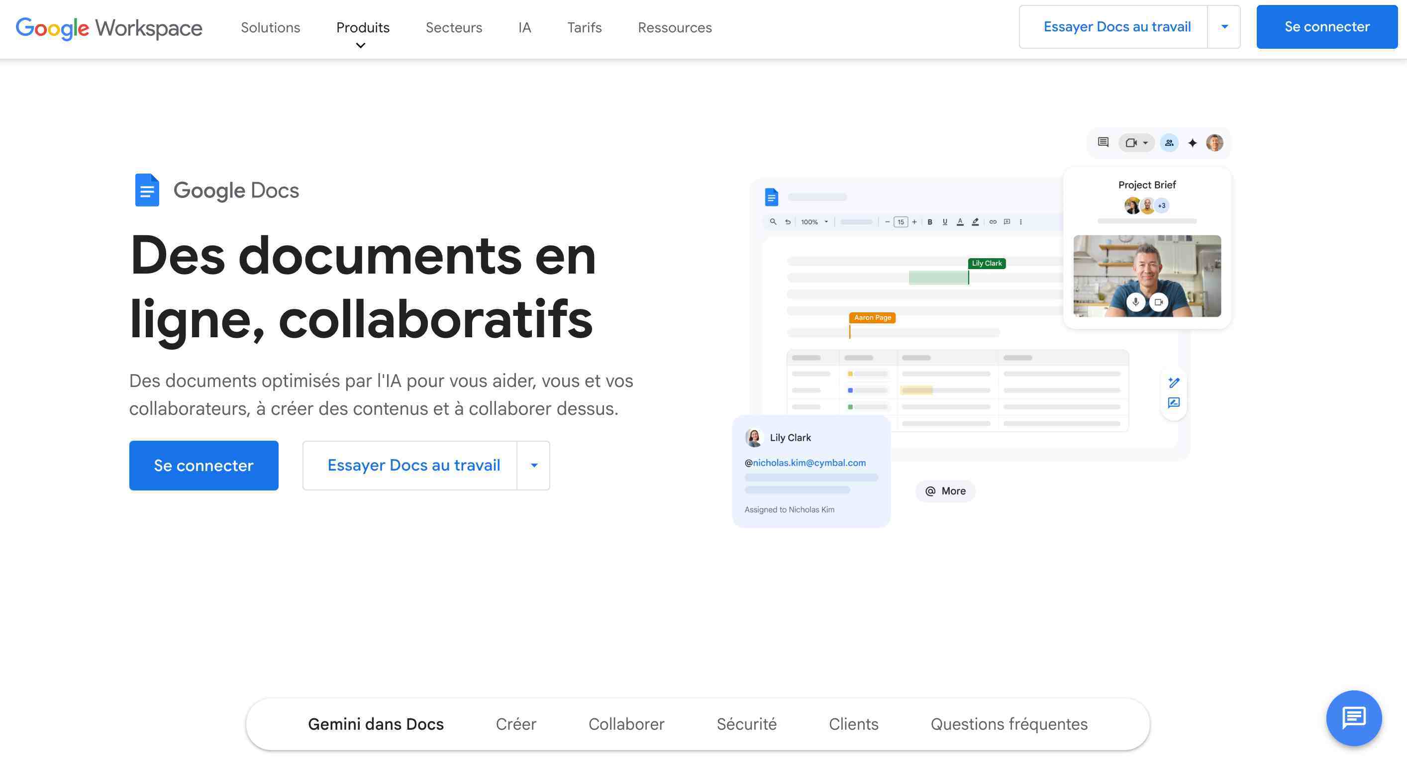Click the hero Se connecter button
Screen dimensions: 1407x770
203,465
